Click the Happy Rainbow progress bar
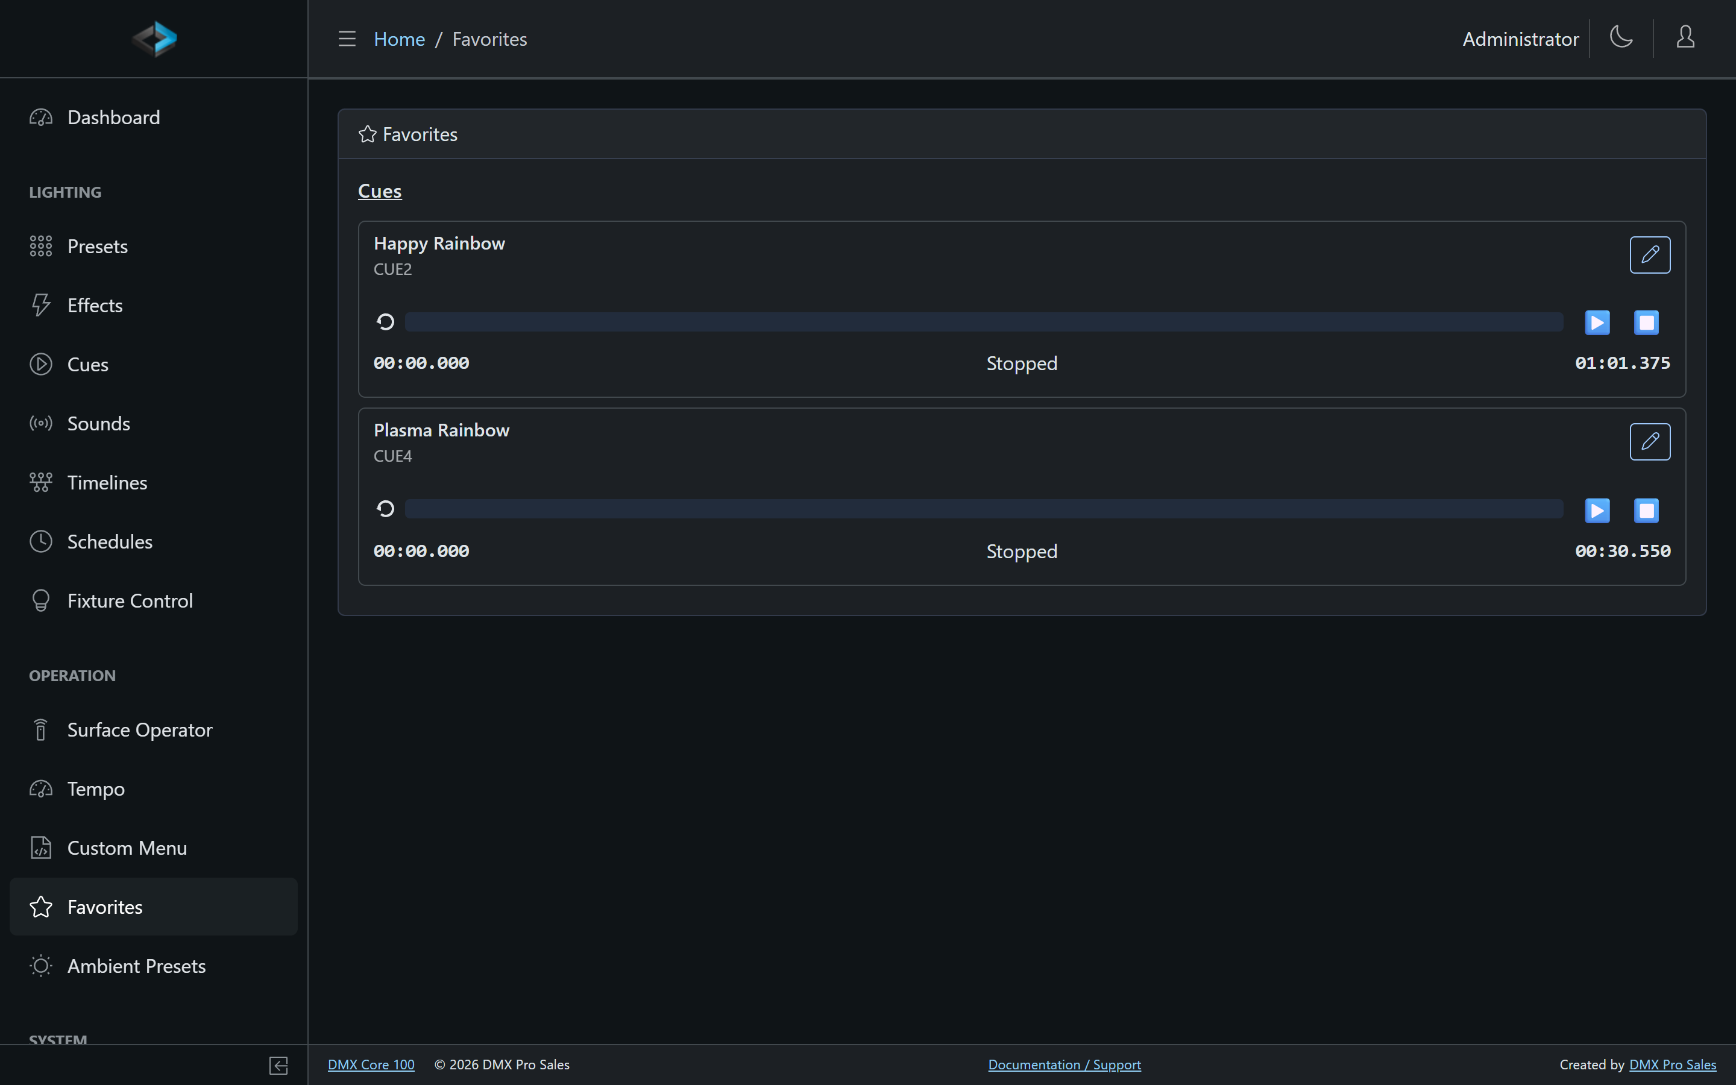Screen dimensions: 1736x1085 (x=984, y=322)
